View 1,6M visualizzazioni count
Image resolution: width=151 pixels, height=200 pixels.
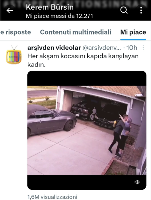(52, 197)
